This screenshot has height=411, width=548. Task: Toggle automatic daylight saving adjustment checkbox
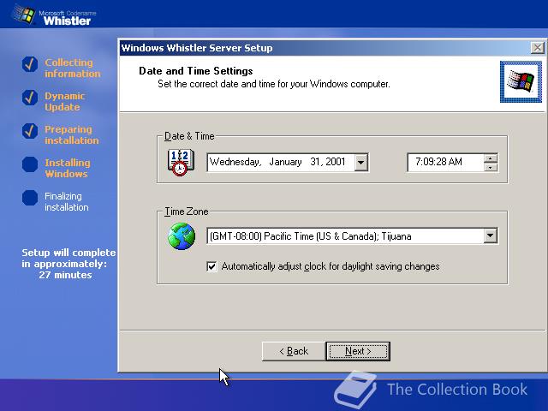(211, 266)
